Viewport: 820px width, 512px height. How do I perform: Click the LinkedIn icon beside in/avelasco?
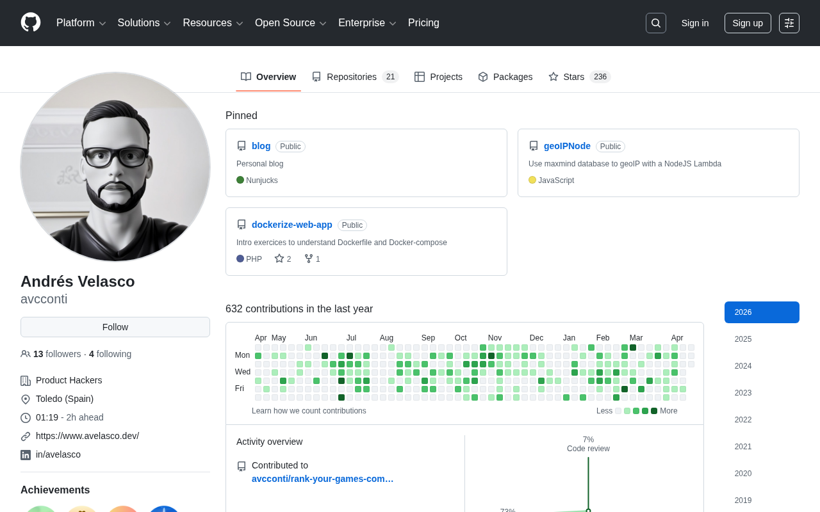coord(26,455)
